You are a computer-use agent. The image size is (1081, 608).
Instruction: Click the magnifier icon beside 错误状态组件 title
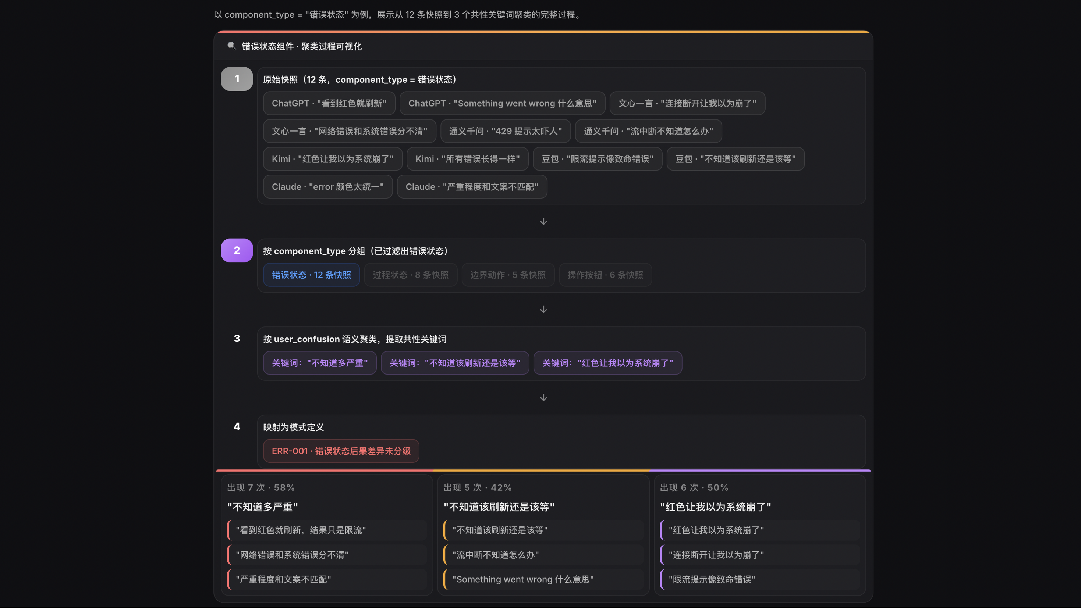click(231, 46)
